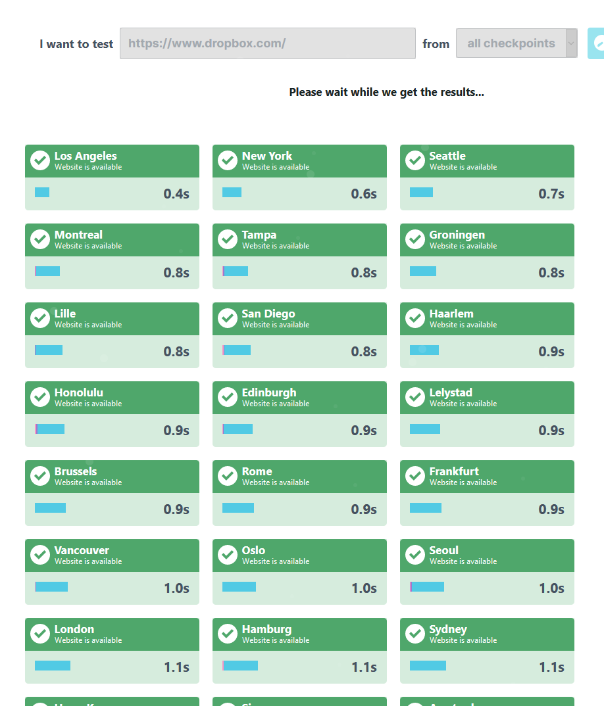Click the Sydney checkmark icon
This screenshot has width=604, height=706.
[415, 634]
